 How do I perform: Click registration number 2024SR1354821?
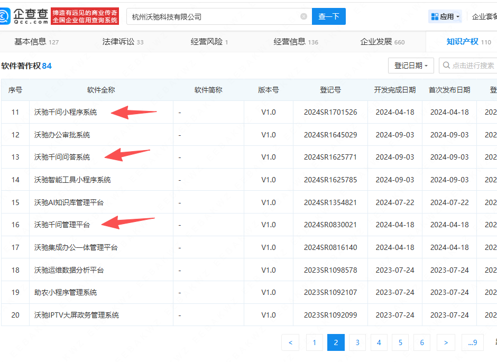330,202
